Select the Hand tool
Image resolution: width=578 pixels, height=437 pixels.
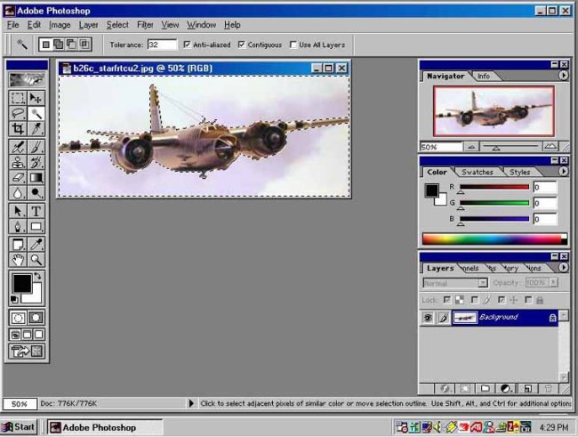coord(18,259)
